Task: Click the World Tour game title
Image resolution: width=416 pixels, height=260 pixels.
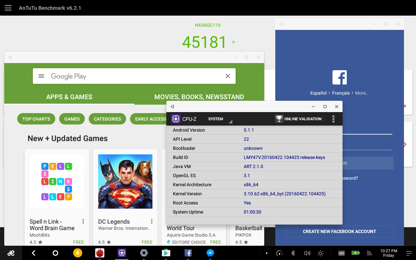Action: [181, 228]
